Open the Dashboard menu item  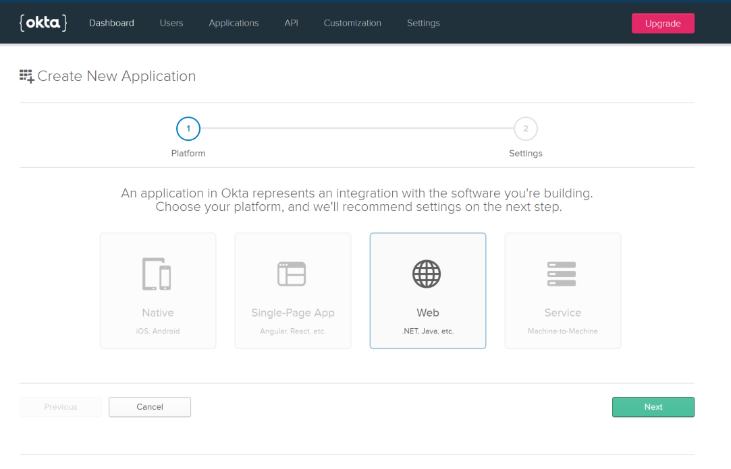pyautogui.click(x=111, y=23)
